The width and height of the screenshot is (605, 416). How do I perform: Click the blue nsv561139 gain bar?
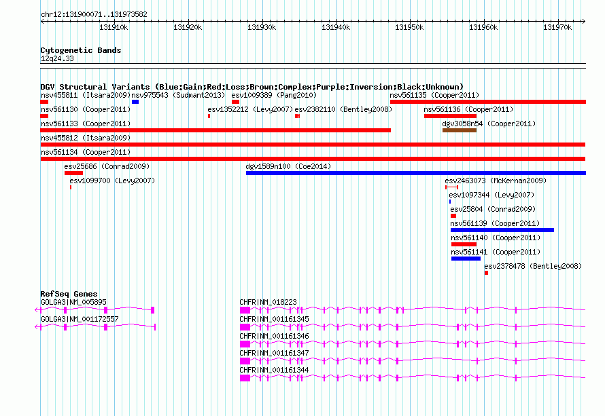click(502, 230)
